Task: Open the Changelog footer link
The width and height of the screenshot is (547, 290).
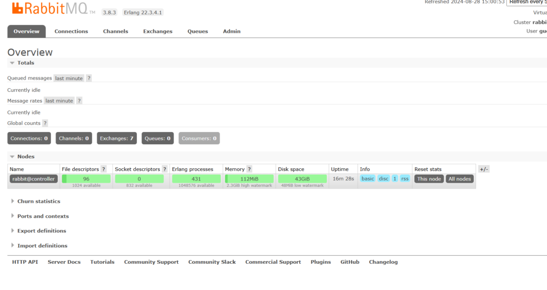Action: click(384, 262)
